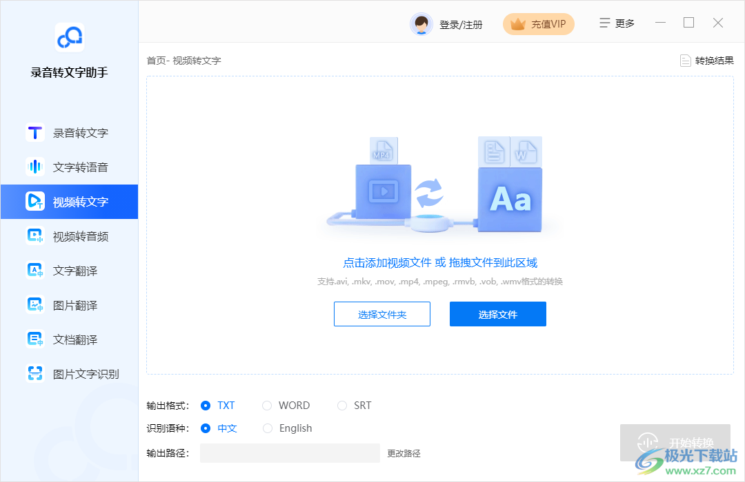Select the 录音转文字 sidebar icon
745x482 pixels.
(x=69, y=132)
